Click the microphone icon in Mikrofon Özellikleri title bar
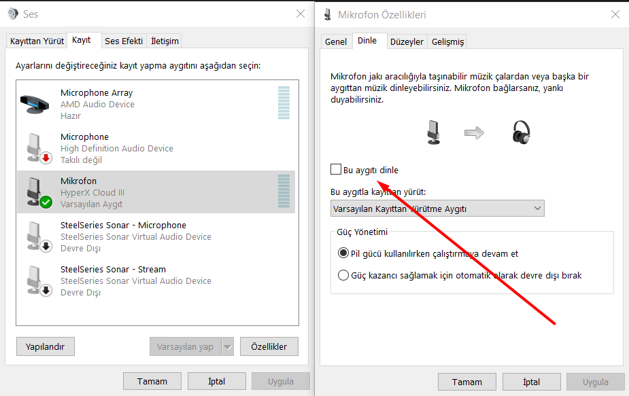The image size is (629, 396). 328,14
